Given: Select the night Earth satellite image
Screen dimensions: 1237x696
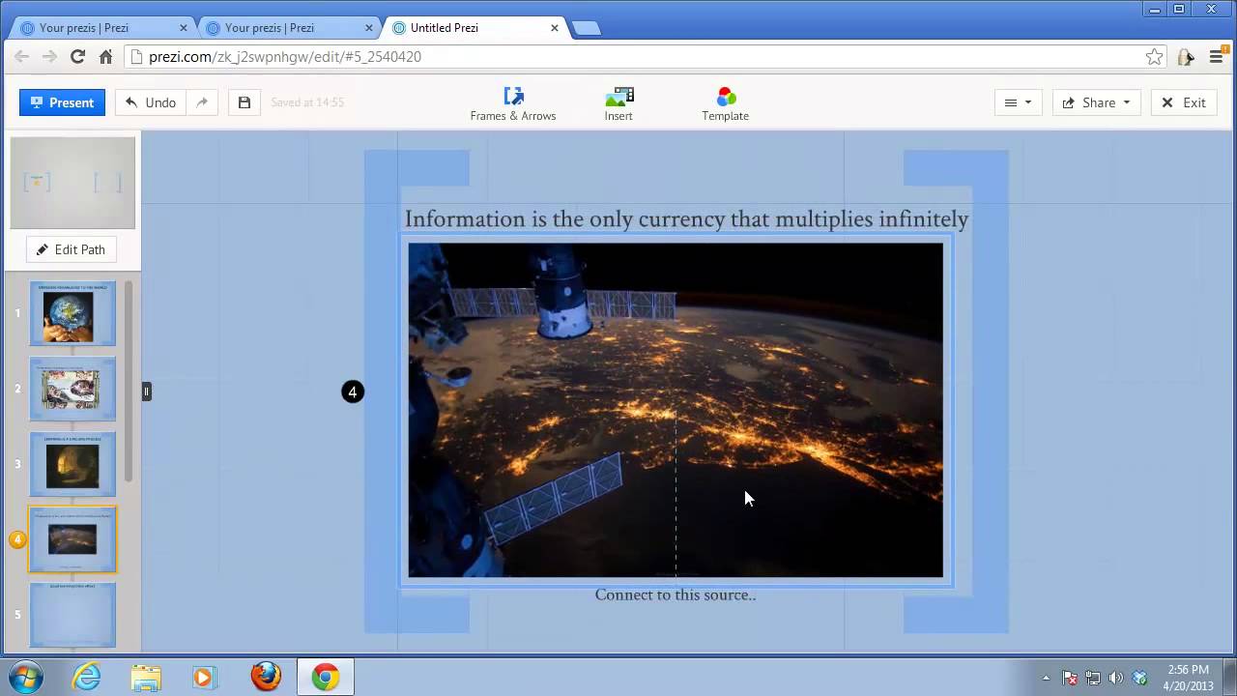Looking at the screenshot, I should pyautogui.click(x=676, y=410).
